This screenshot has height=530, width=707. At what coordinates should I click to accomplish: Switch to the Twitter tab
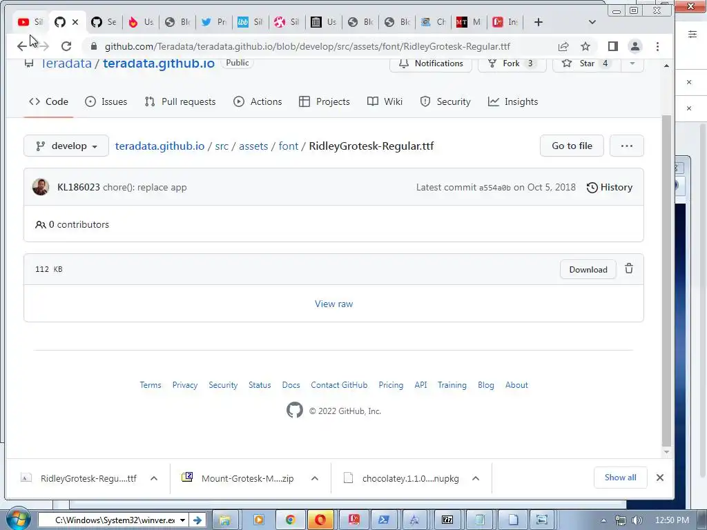click(214, 22)
